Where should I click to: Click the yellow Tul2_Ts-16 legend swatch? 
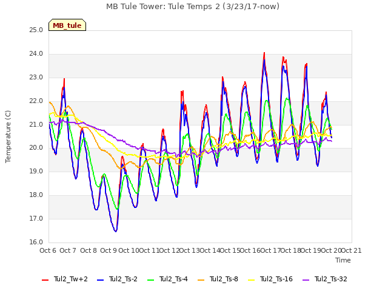point(251,280)
